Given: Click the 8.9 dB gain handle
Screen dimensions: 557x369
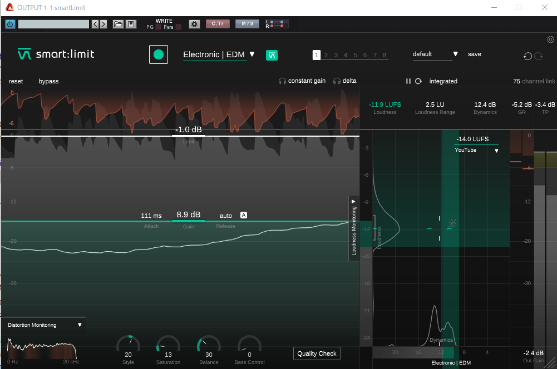Looking at the screenshot, I should pos(188,221).
